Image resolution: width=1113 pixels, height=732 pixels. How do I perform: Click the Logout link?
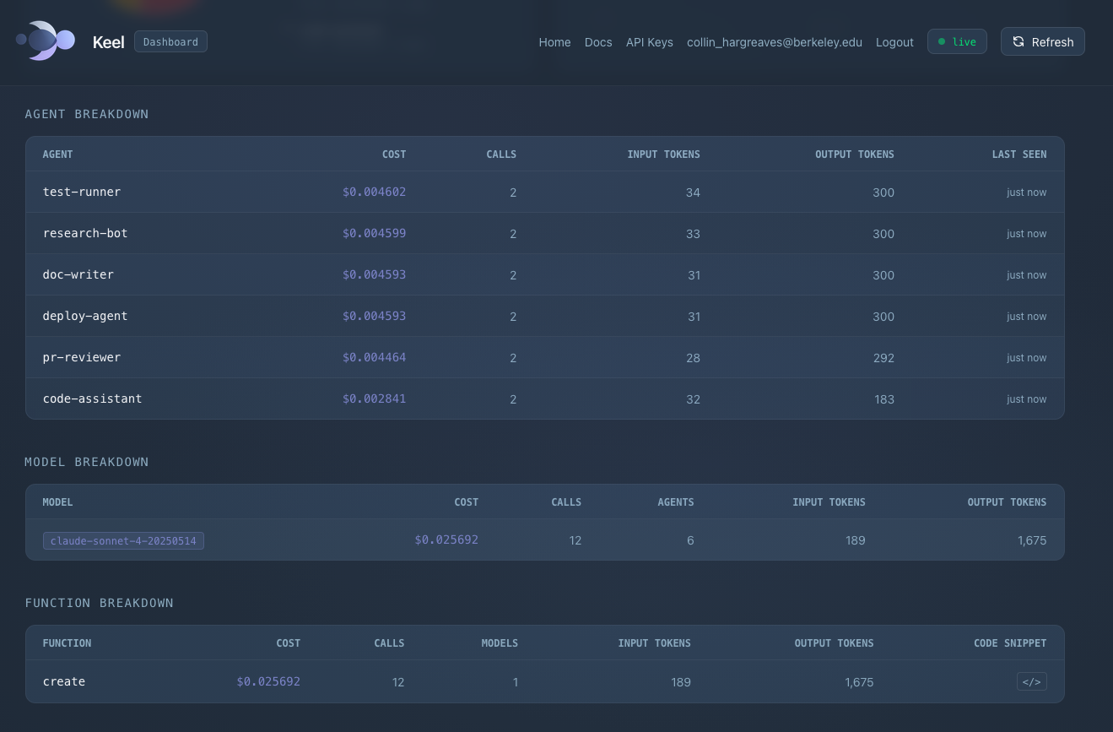(894, 42)
